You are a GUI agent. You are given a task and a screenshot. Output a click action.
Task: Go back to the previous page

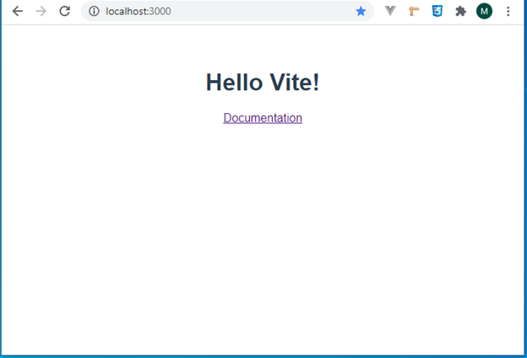pyautogui.click(x=18, y=11)
